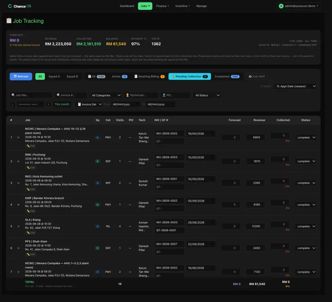Go to the previous month arrow
This screenshot has height=302, width=332.
coord(13,104)
